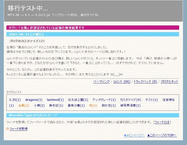Select the カスタマイズ(4) tag
Image resolution: width=187 pixels, height=145 pixels.
(131, 100)
